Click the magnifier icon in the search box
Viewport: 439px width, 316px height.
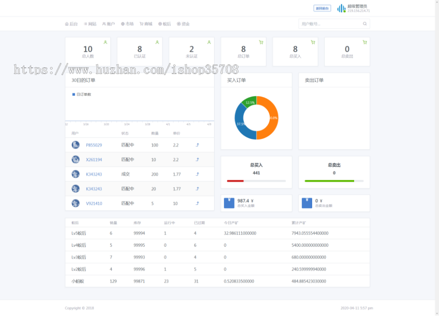click(x=364, y=23)
